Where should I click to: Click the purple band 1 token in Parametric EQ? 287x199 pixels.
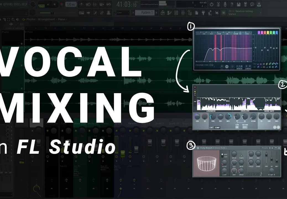click(259, 33)
